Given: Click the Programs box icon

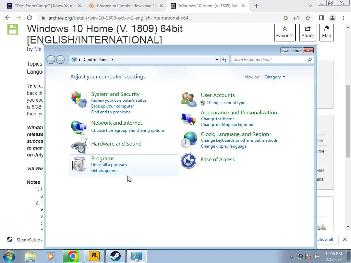Looking at the screenshot, I should (78, 164).
